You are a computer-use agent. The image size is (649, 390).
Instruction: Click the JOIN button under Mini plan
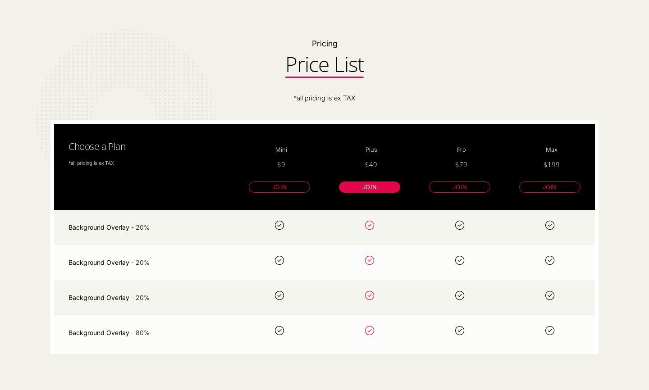(279, 187)
